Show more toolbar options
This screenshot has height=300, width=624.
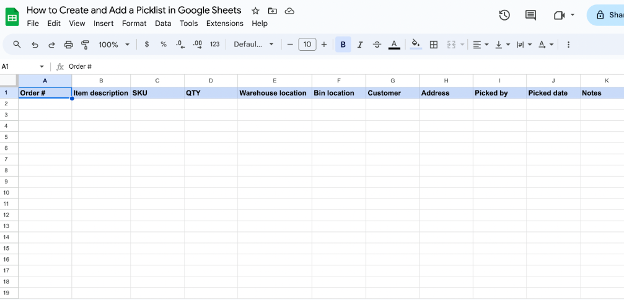[x=568, y=45]
